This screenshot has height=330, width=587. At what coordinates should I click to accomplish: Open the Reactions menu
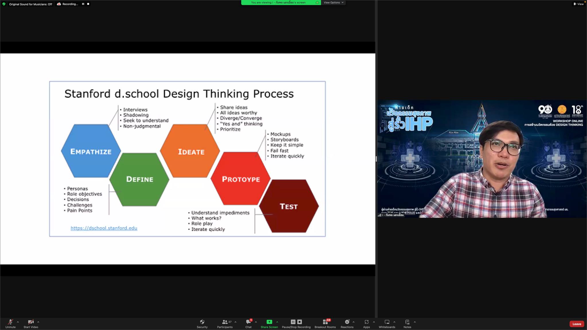pyautogui.click(x=347, y=322)
